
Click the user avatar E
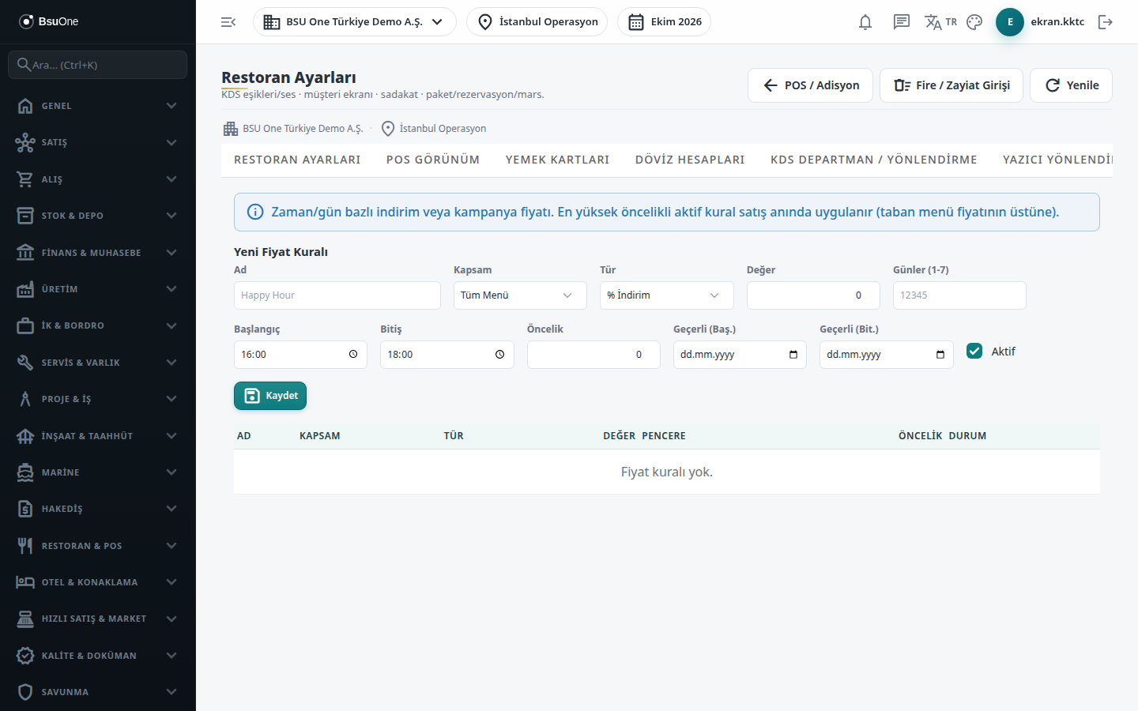[1010, 22]
